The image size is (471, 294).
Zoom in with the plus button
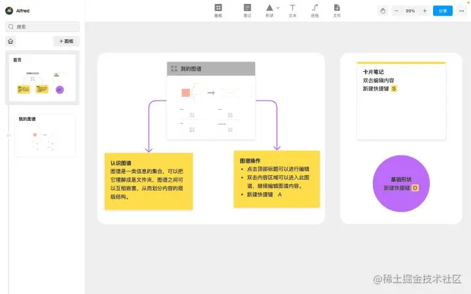point(425,11)
